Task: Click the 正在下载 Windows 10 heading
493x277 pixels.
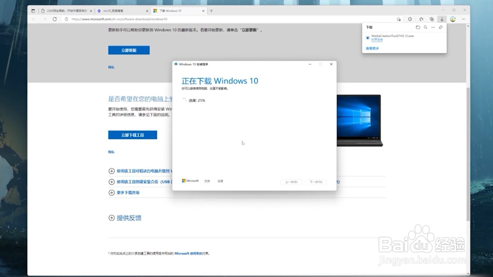Action: (220, 81)
